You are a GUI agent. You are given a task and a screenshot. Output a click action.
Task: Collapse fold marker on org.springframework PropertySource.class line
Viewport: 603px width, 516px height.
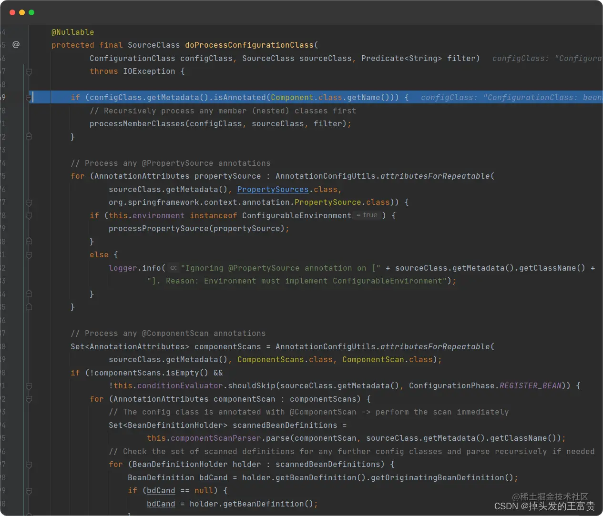(x=29, y=202)
